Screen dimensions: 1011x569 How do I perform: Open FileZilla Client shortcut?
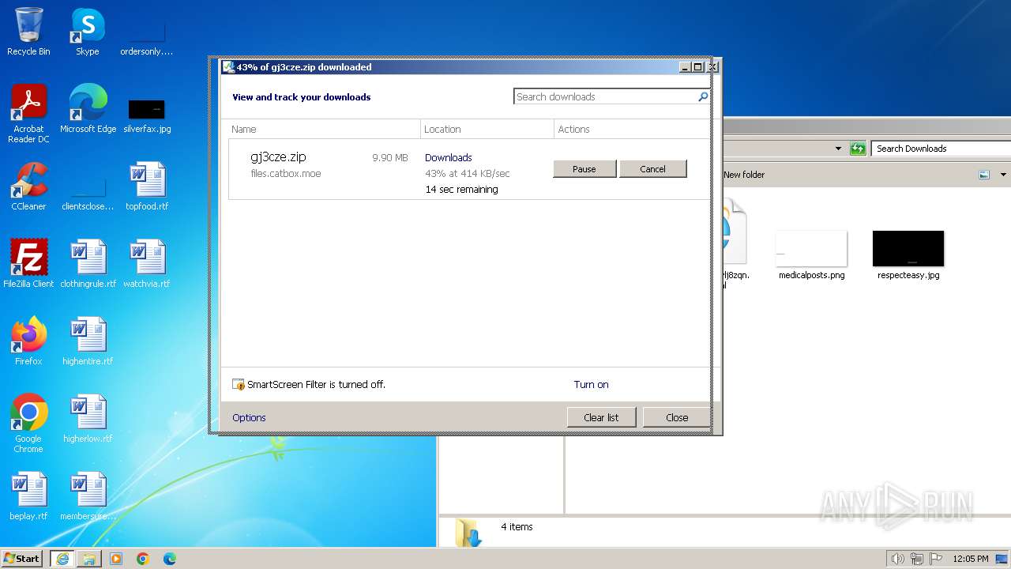click(x=28, y=264)
